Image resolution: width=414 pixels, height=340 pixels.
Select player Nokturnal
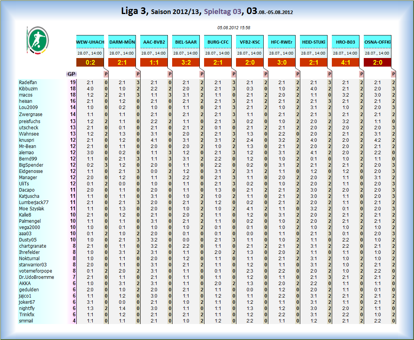pyautogui.click(x=29, y=259)
